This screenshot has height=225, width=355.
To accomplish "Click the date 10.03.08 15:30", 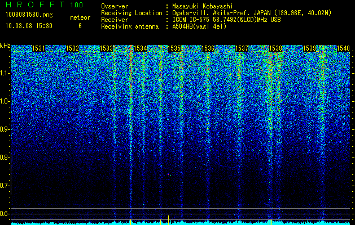I will tap(29, 26).
